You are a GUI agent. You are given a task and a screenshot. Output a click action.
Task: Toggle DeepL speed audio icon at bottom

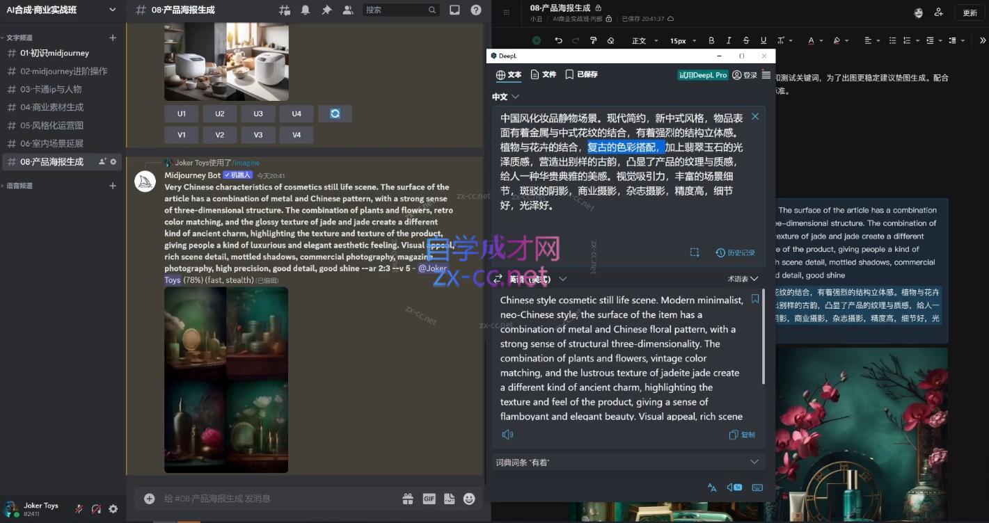click(x=734, y=488)
